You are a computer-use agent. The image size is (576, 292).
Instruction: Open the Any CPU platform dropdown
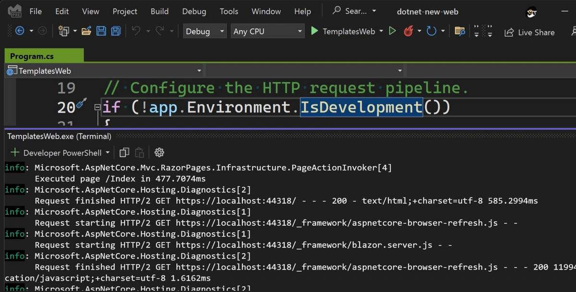coord(267,31)
